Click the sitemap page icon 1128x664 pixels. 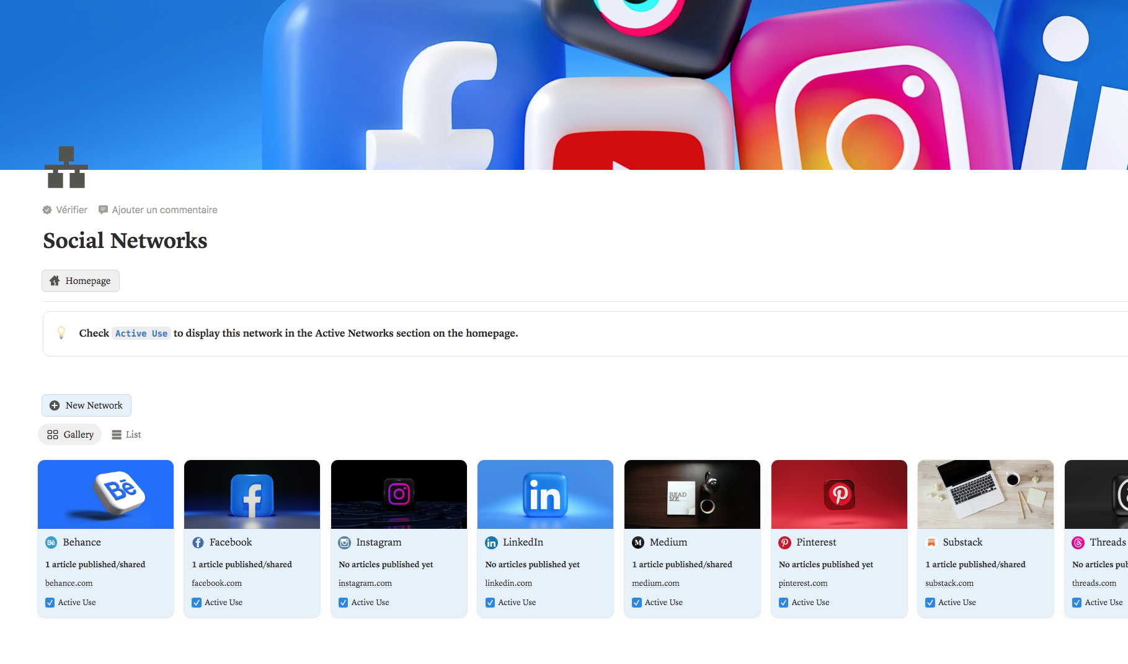click(x=66, y=167)
